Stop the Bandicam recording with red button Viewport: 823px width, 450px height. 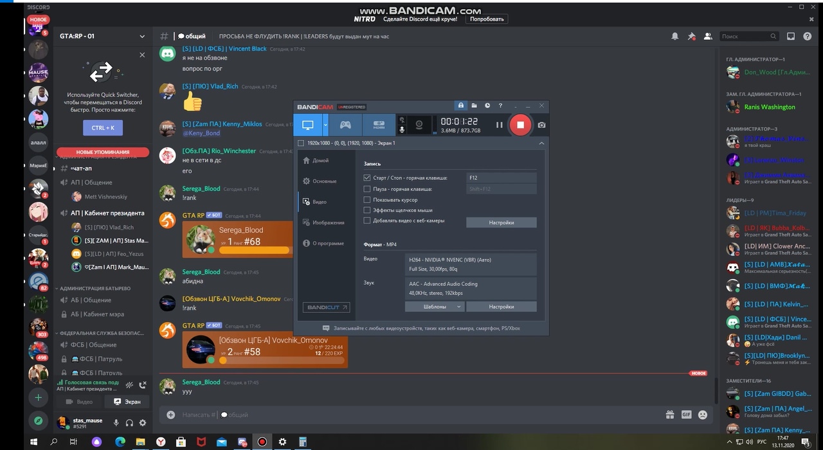pyautogui.click(x=520, y=125)
